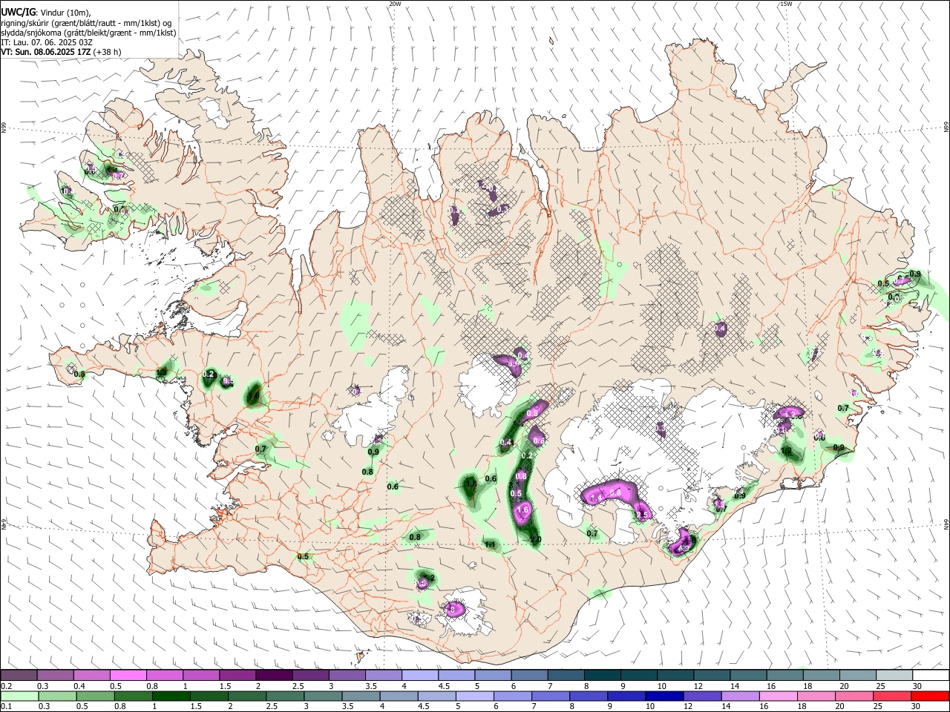Select the bright pink snow swatch 0.5 to 0.8
950x712 pixels.
pyautogui.click(x=128, y=676)
